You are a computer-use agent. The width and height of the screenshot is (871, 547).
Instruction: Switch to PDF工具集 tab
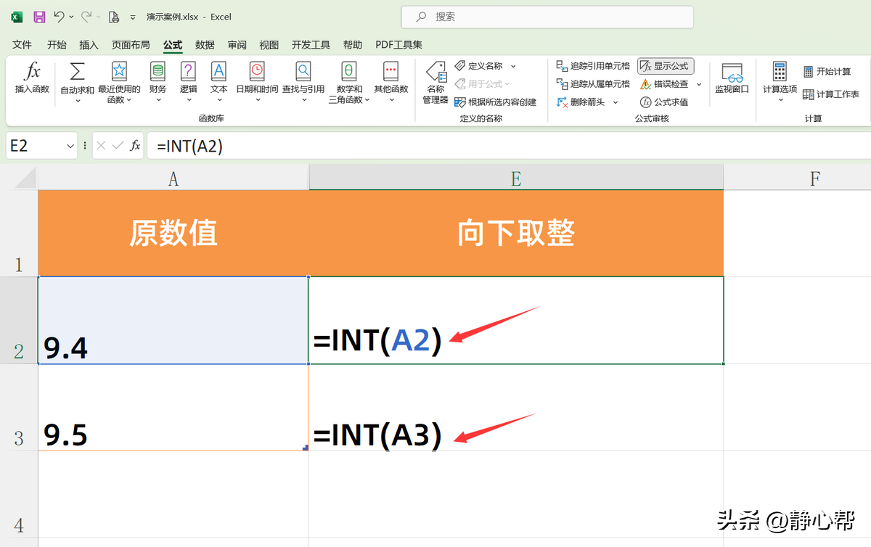pyautogui.click(x=398, y=45)
